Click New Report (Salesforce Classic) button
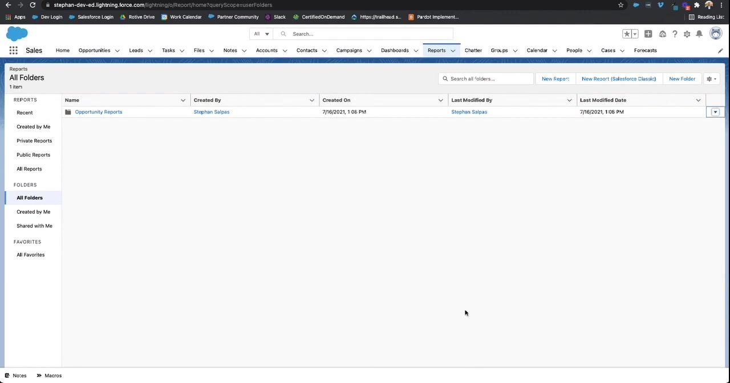The width and height of the screenshot is (730, 383). (x=619, y=79)
